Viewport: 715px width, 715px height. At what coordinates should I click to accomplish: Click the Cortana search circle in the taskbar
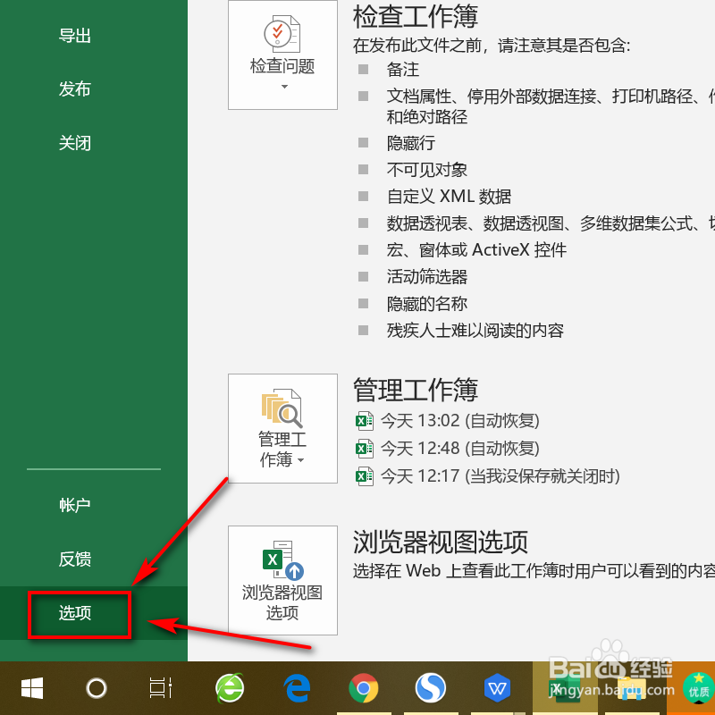(x=96, y=688)
